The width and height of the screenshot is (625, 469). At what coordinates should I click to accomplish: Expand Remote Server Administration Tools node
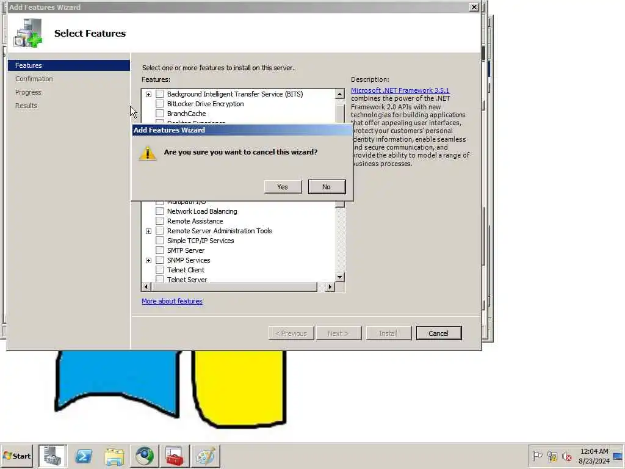pos(149,231)
